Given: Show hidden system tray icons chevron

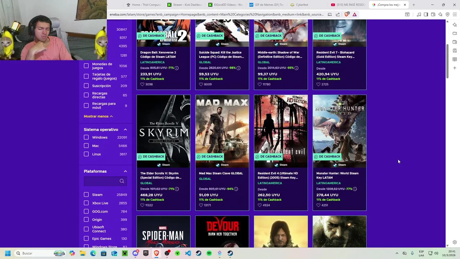Looking at the screenshot, I should (397, 253).
